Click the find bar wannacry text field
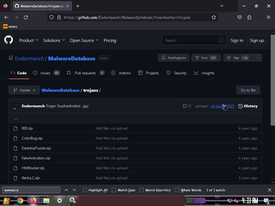This screenshot has width=275, height=206. (x=31, y=190)
